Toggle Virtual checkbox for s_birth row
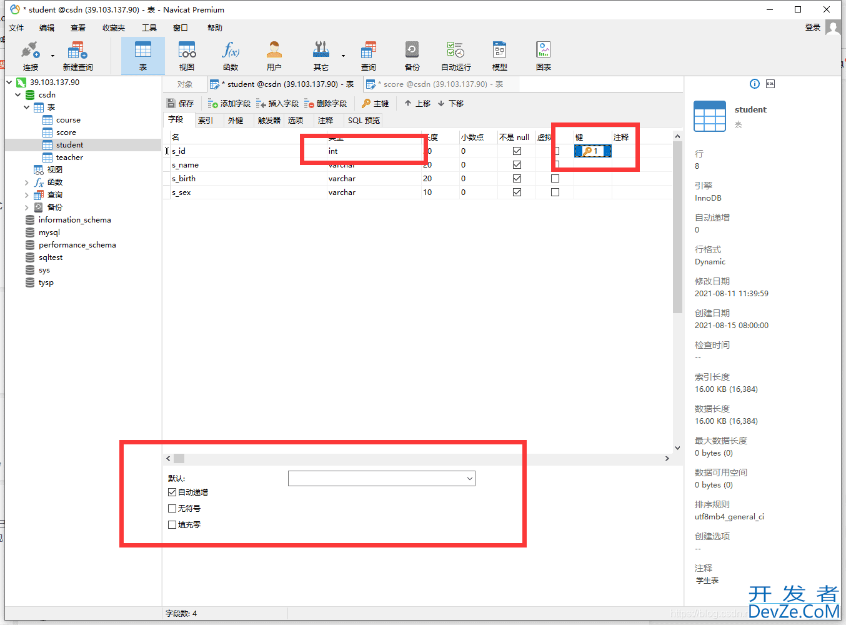 (555, 178)
